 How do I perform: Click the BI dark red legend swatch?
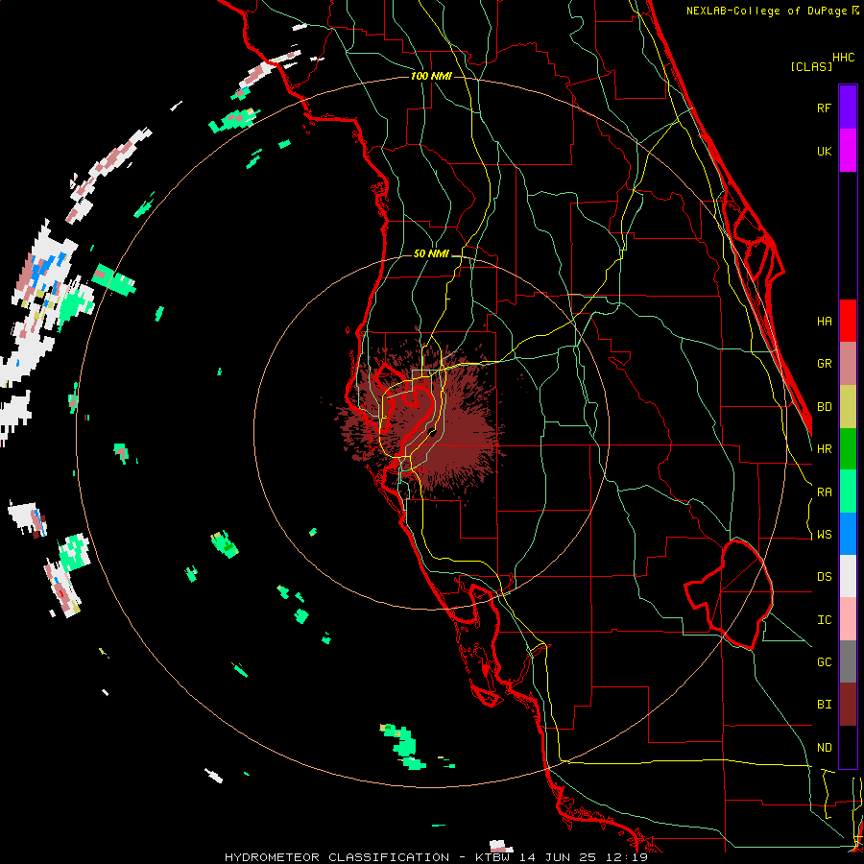coord(848,705)
